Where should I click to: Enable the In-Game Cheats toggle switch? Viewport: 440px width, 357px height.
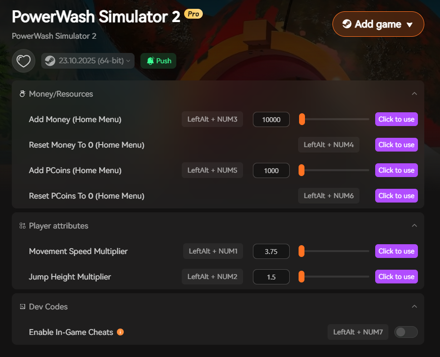pyautogui.click(x=406, y=332)
